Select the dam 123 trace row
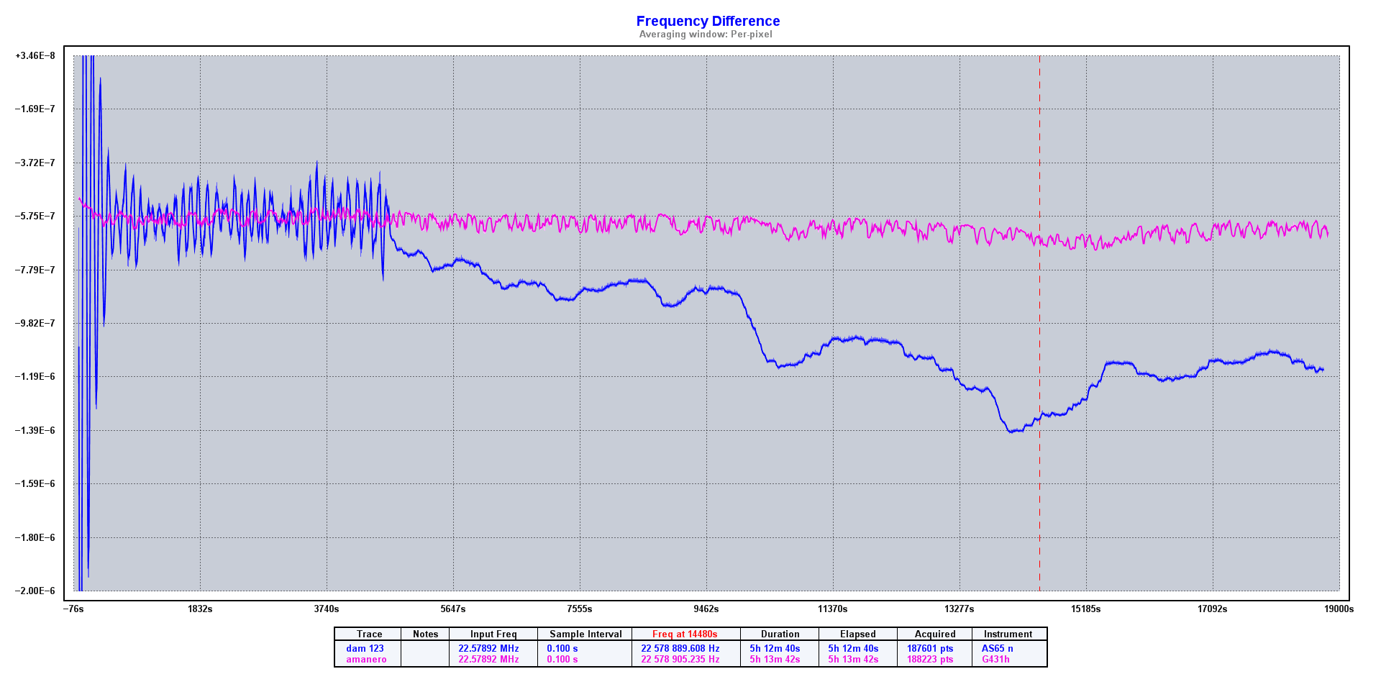The image size is (1381, 692). [x=690, y=648]
